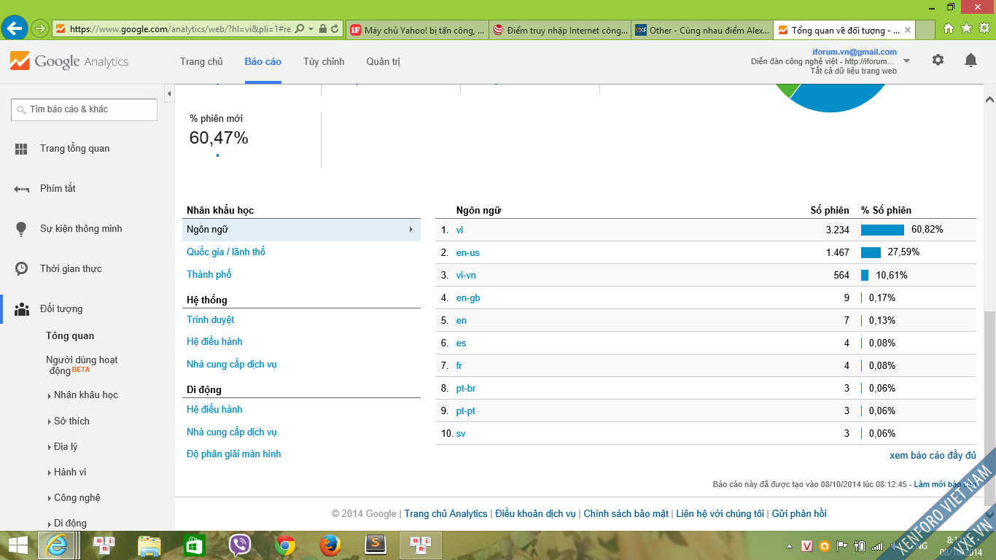Collapse the left sidebar with the arrow

click(169, 94)
